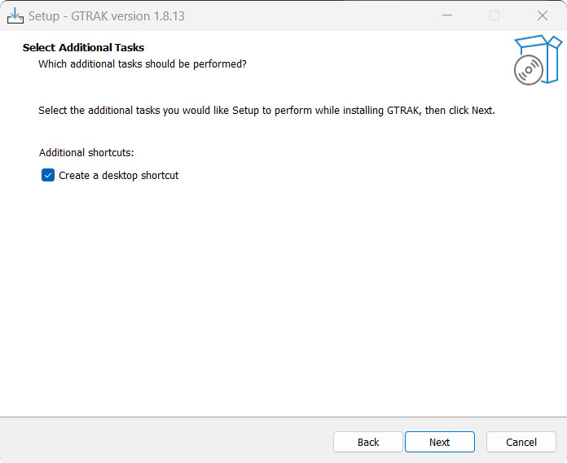Image resolution: width=567 pixels, height=463 pixels.
Task: Click the word 'Next' in the instruction sentence
Action: pos(482,110)
